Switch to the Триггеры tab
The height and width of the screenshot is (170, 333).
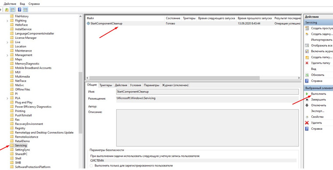[106, 85]
